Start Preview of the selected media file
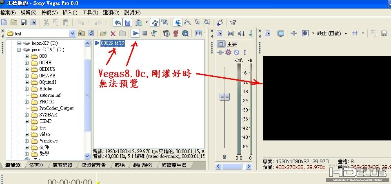 pos(135,33)
